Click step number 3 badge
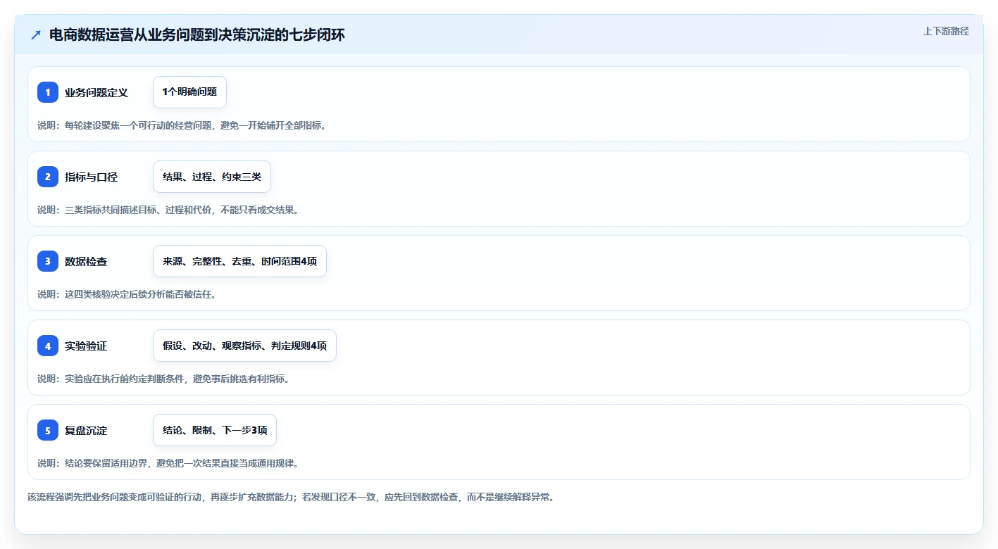The width and height of the screenshot is (998, 549). (x=48, y=261)
